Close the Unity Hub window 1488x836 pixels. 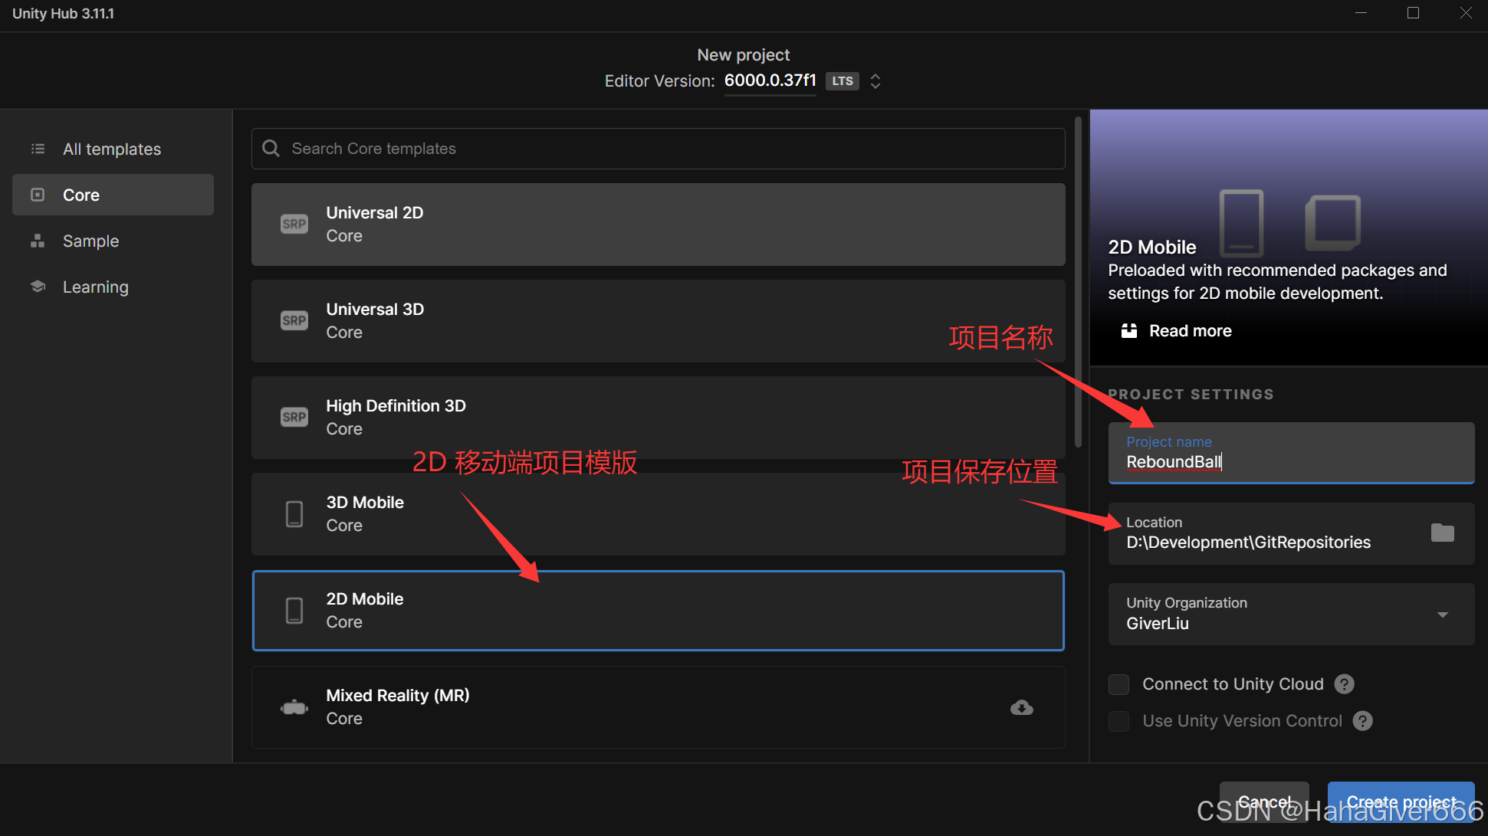[1466, 13]
